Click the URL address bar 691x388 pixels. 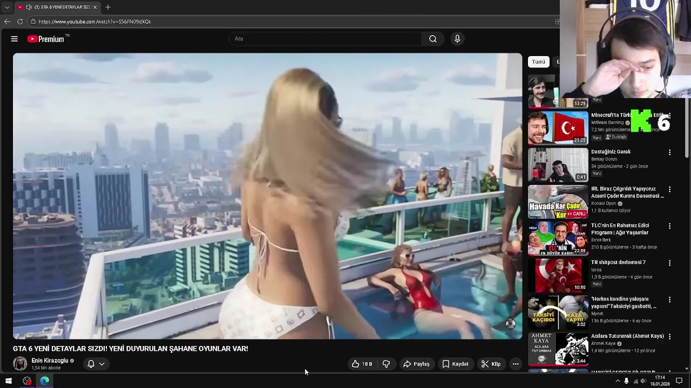tap(292, 22)
